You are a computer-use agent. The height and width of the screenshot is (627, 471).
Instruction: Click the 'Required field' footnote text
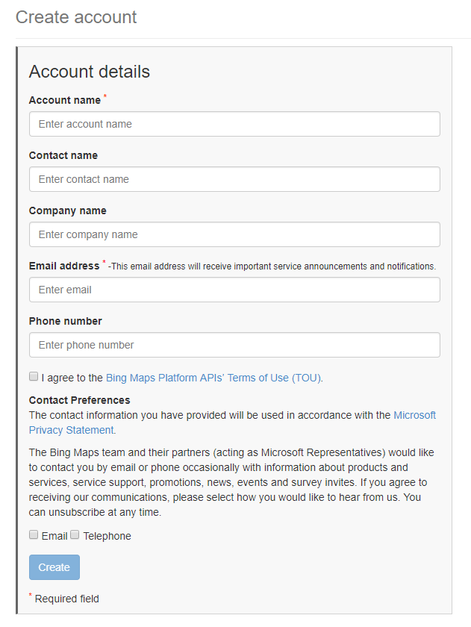click(x=66, y=599)
